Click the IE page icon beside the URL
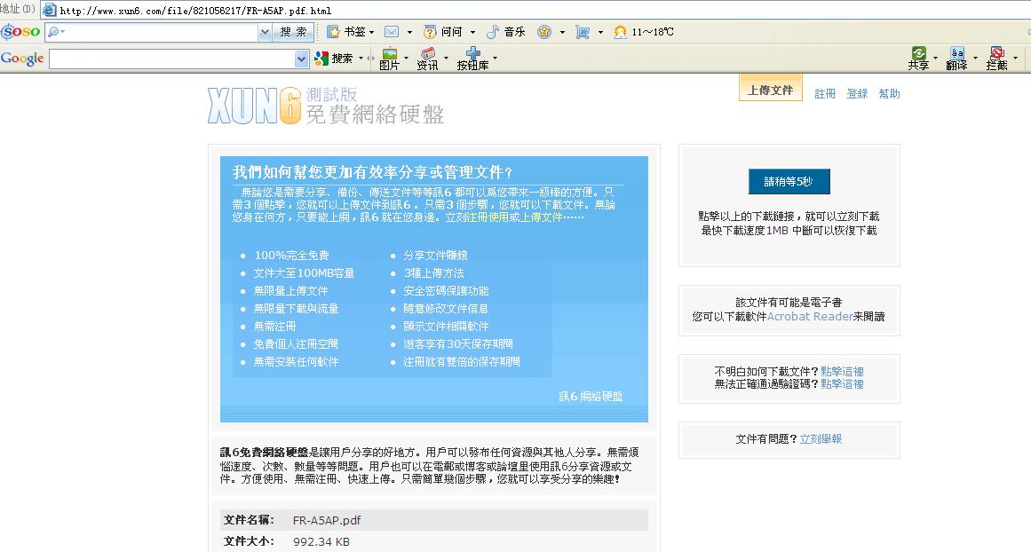The height and width of the screenshot is (552, 1031). click(x=49, y=10)
